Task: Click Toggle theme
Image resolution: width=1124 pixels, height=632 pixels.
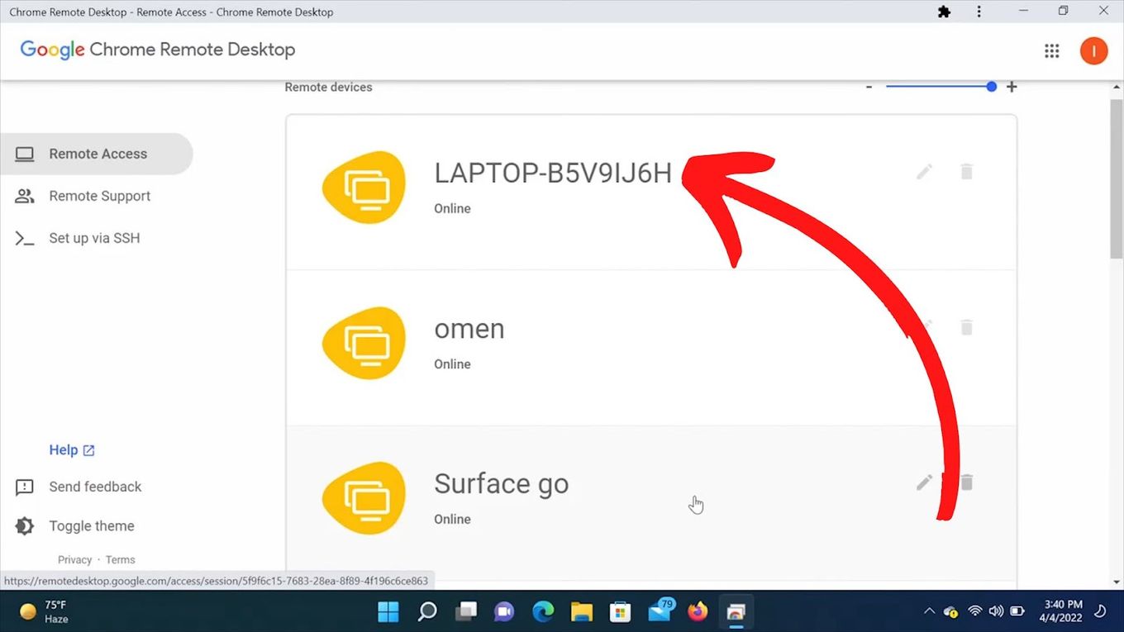Action: click(x=74, y=526)
